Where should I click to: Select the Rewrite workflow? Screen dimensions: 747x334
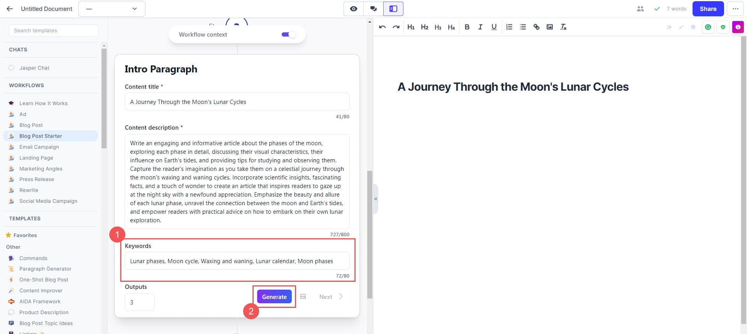point(29,190)
